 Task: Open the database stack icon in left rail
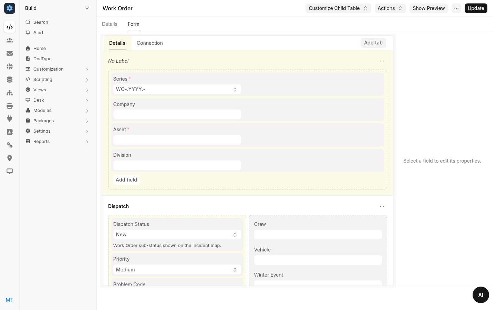coord(10,80)
